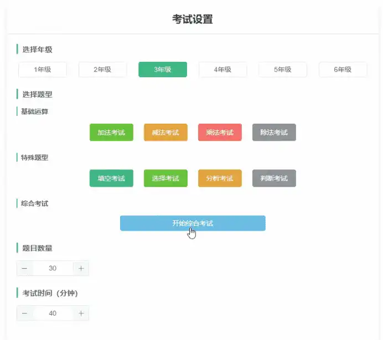Decrease the 考试时间 exam minutes
The width and height of the screenshot is (383, 340).
(25, 313)
